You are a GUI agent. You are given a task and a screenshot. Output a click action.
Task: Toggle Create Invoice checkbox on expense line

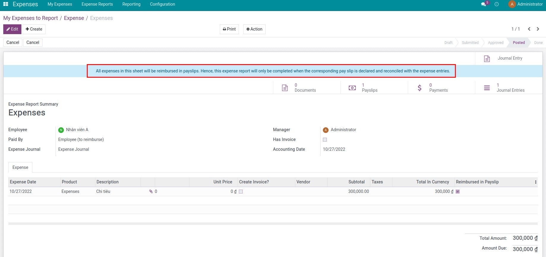pos(241,192)
